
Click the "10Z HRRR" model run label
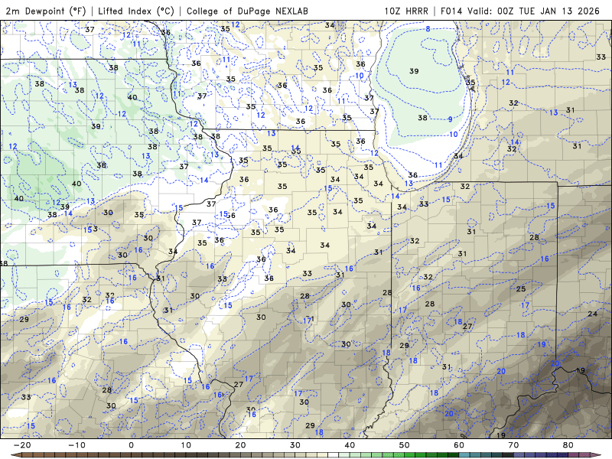(x=406, y=11)
